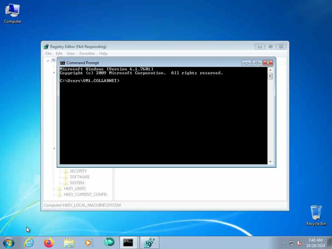Click Command Prompt scrollbar up arrow

pyautogui.click(x=270, y=70)
